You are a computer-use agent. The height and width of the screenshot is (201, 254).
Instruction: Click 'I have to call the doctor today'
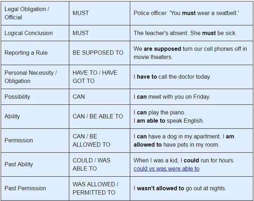172,77
